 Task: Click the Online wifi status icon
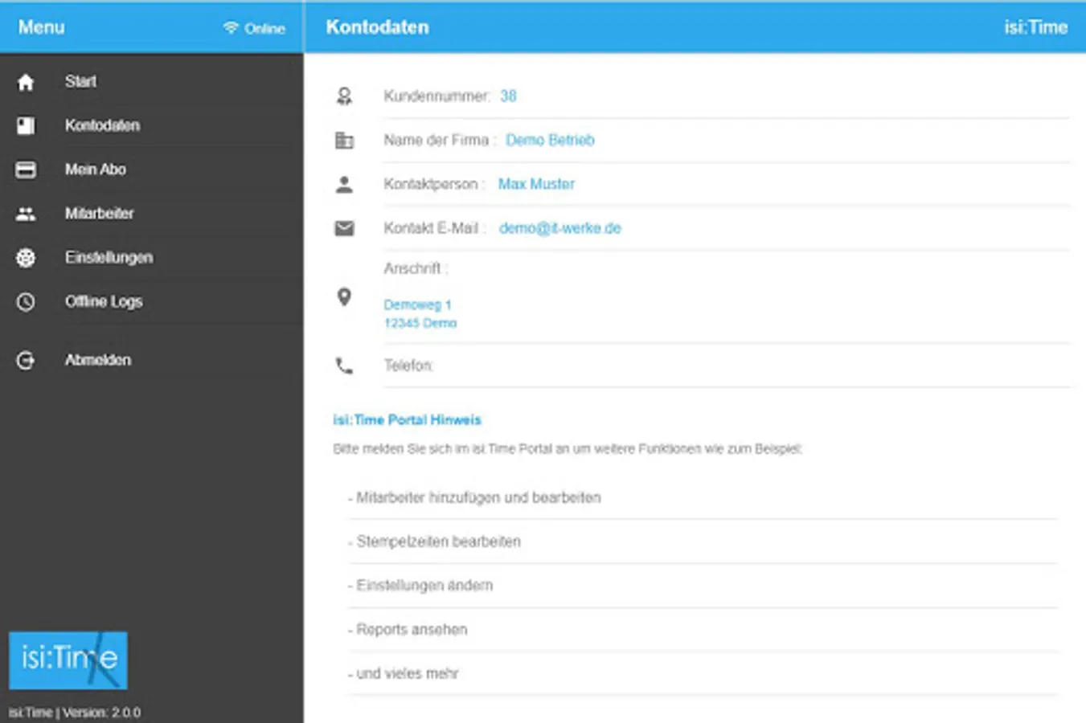coord(231,28)
